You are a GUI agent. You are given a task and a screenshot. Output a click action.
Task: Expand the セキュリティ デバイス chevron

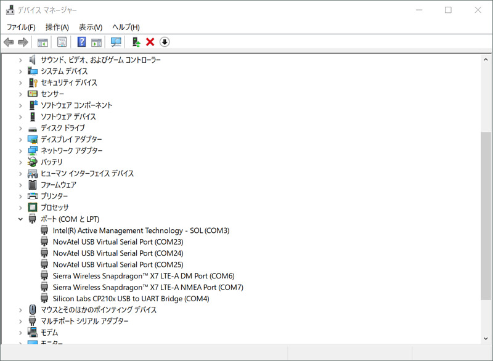coord(20,83)
